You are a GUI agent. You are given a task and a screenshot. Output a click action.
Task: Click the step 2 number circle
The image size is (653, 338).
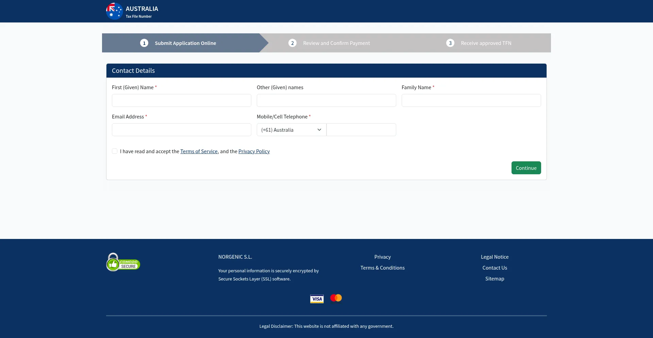coord(292,43)
